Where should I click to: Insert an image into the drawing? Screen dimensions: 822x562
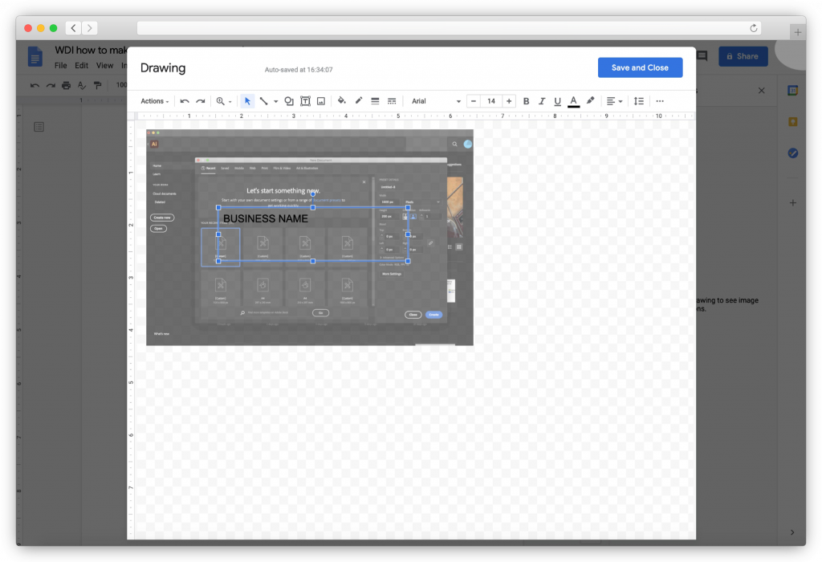[x=320, y=100]
